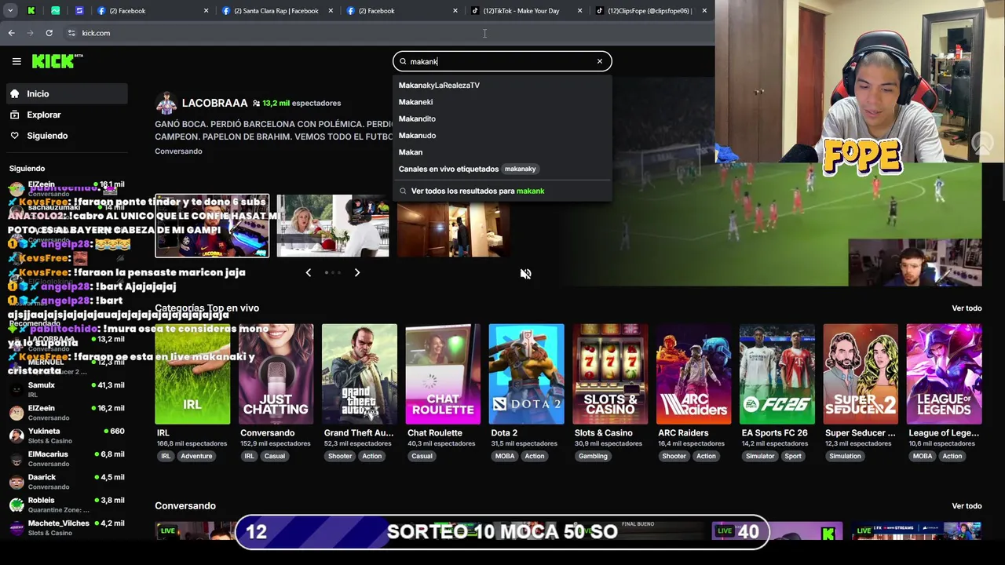Click the site info icon beside kick.com
This screenshot has width=1005, height=565.
tap(71, 33)
